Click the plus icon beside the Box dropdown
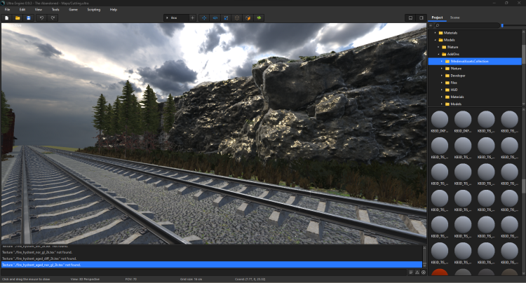The width and height of the screenshot is (526, 283). click(192, 18)
